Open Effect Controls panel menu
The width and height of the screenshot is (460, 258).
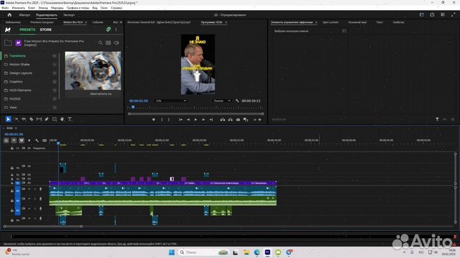coord(316,22)
